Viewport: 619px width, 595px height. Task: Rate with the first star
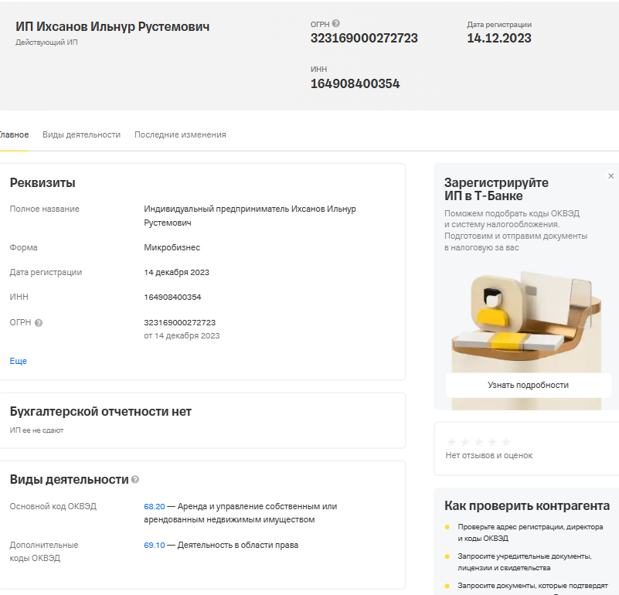click(x=451, y=442)
